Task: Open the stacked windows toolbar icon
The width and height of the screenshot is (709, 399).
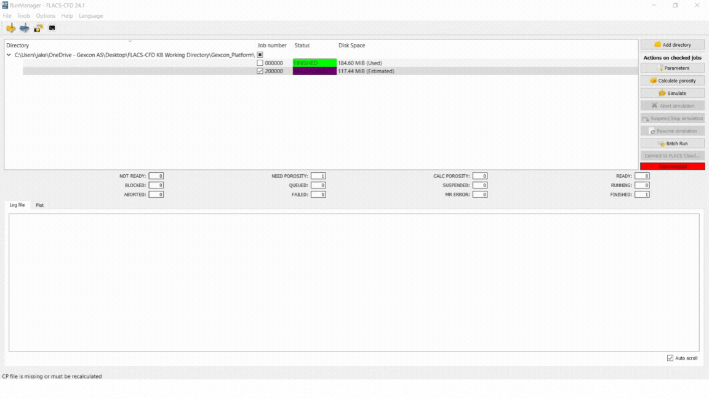Action: coord(38,28)
